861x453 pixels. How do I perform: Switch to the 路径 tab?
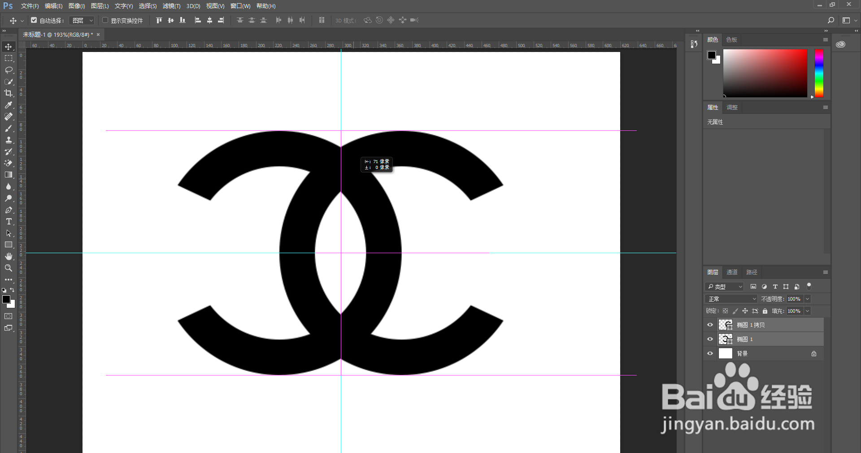coord(752,272)
